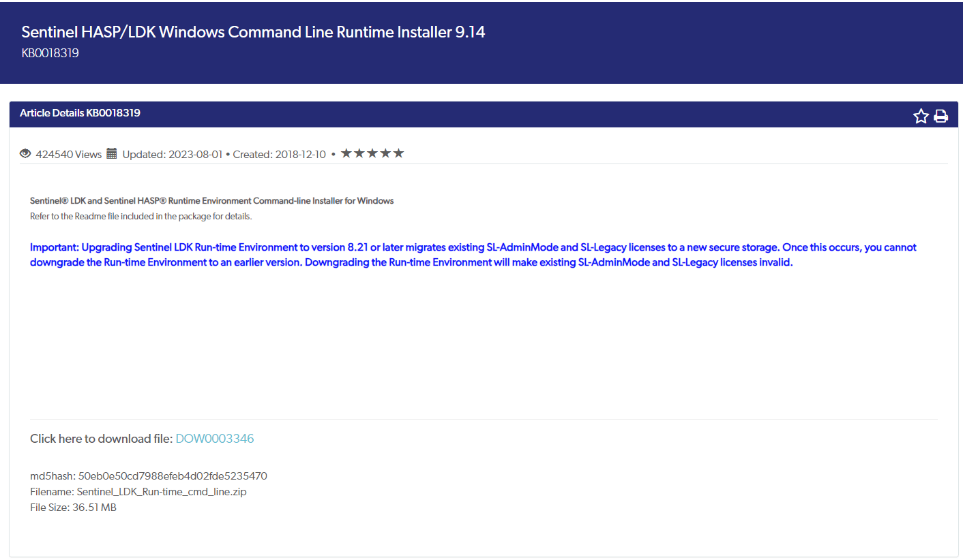Image resolution: width=963 pixels, height=560 pixels.
Task: Print the article using printer icon
Action: click(x=941, y=116)
